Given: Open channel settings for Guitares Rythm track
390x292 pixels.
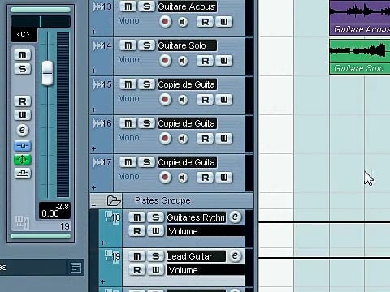Looking at the screenshot, I should [235, 217].
